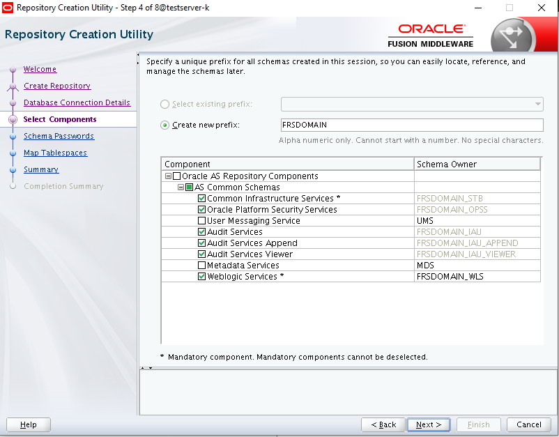Click the FRSDOMAIN_OPSS schema owner cell
The width and height of the screenshot is (559, 437).
(x=477, y=210)
